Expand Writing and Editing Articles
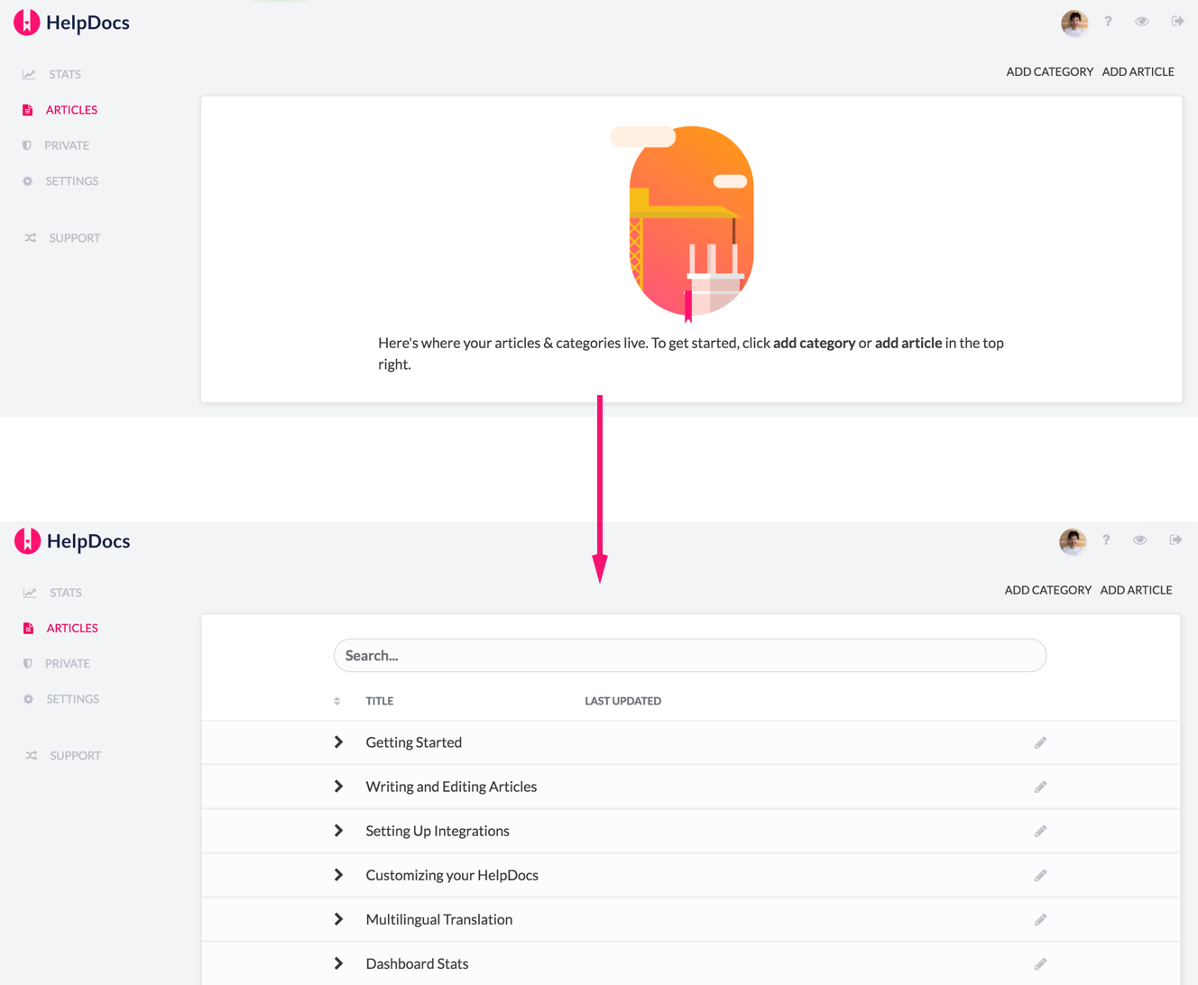 338,786
